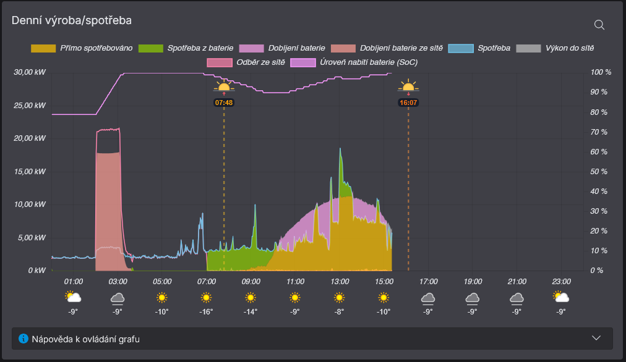Click the blue info icon in help bar
This screenshot has width=626, height=362.
[24, 339]
